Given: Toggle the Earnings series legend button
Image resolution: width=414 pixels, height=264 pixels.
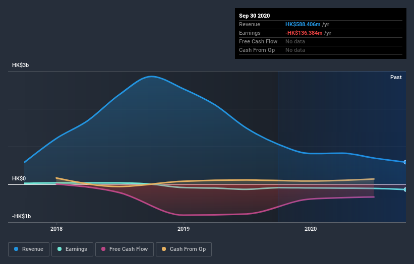Looking at the screenshot, I should point(72,249).
